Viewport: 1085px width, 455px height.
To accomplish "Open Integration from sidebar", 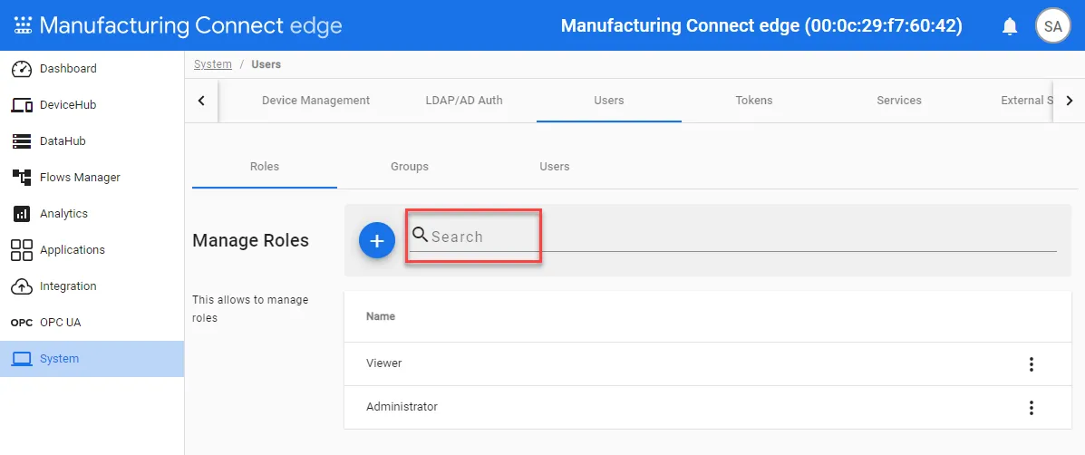I will click(x=92, y=286).
